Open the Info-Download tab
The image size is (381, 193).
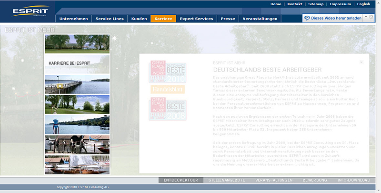(353, 180)
